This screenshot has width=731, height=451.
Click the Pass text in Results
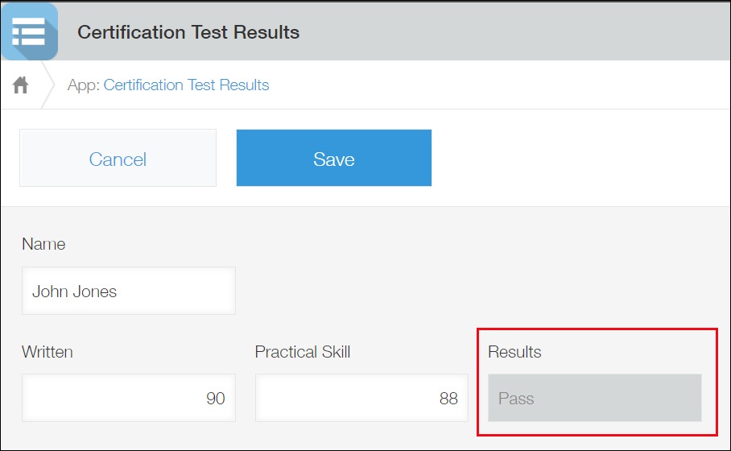pos(516,399)
